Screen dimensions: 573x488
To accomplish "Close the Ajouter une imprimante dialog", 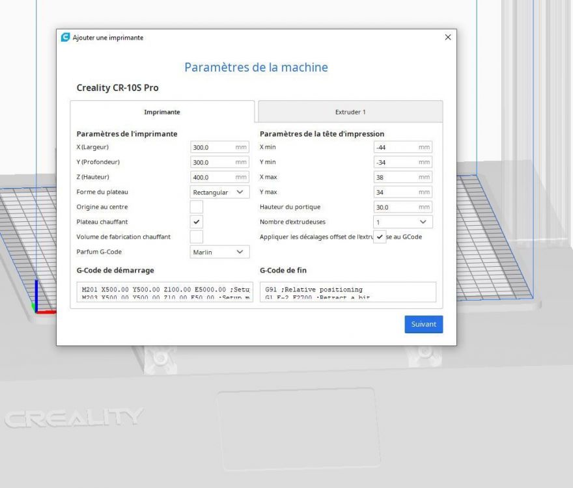I will point(448,37).
